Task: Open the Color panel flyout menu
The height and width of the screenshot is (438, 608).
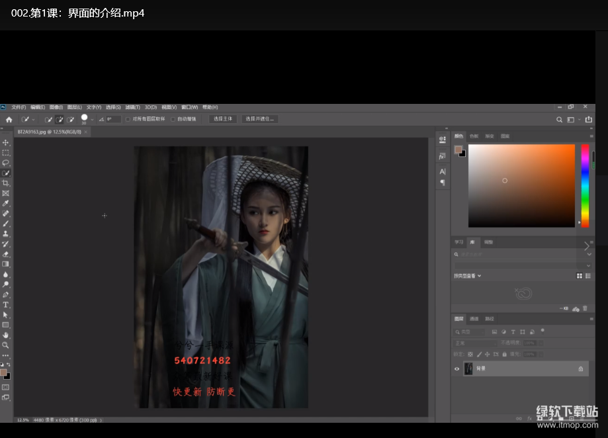Action: [x=591, y=136]
